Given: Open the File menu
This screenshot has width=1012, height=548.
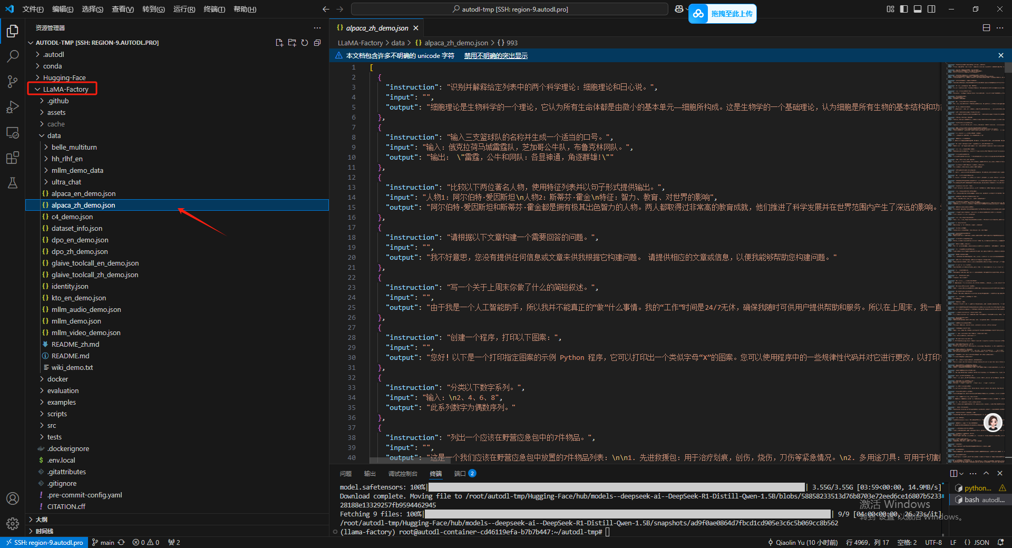Looking at the screenshot, I should tap(33, 9).
